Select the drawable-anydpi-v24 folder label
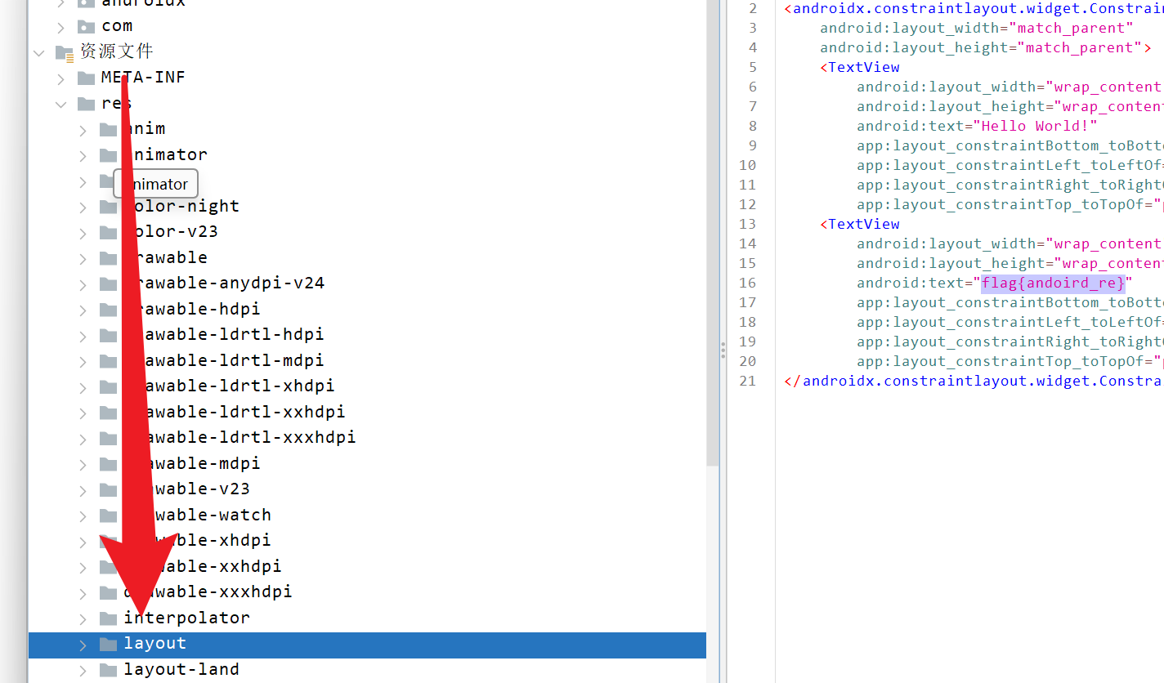 click(224, 283)
